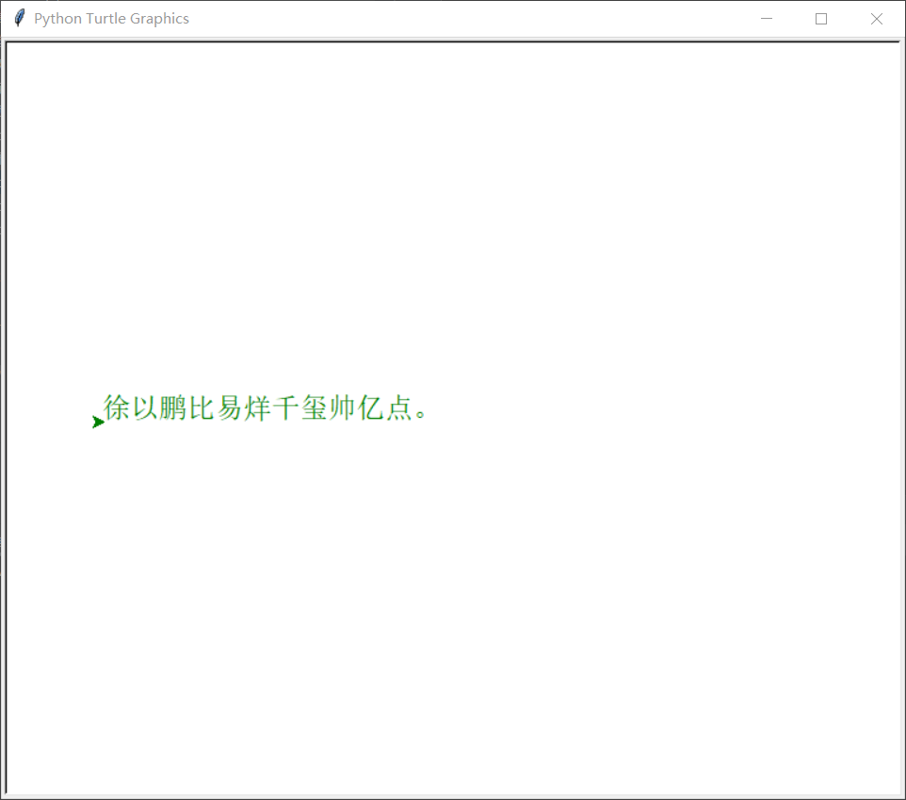Select the green turtle arrow cursor

pyautogui.click(x=97, y=422)
